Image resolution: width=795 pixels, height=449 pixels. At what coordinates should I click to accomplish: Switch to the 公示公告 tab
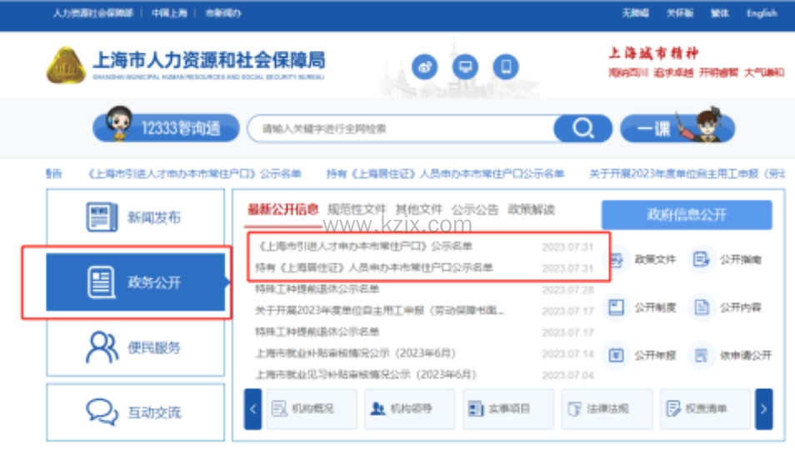[x=475, y=209]
